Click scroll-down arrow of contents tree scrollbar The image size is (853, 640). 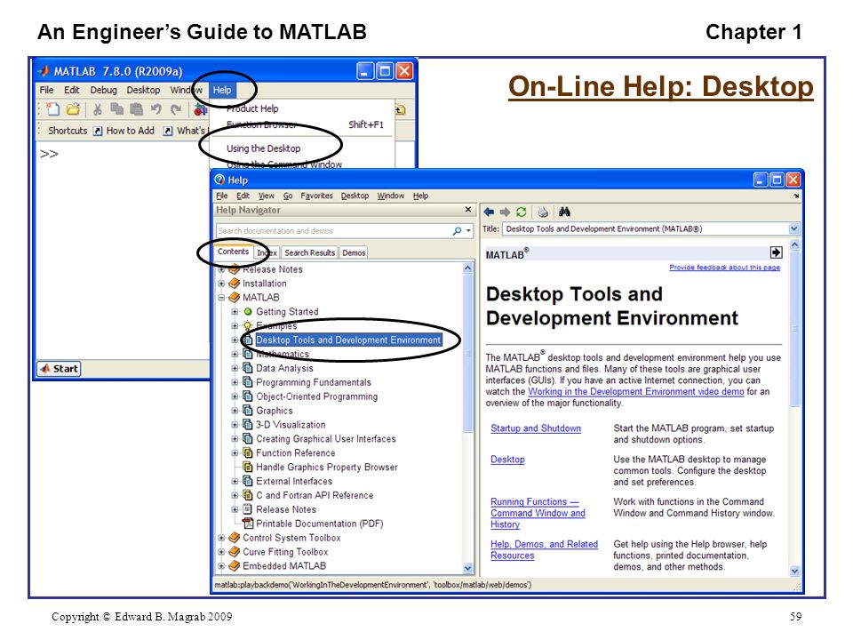tap(468, 568)
